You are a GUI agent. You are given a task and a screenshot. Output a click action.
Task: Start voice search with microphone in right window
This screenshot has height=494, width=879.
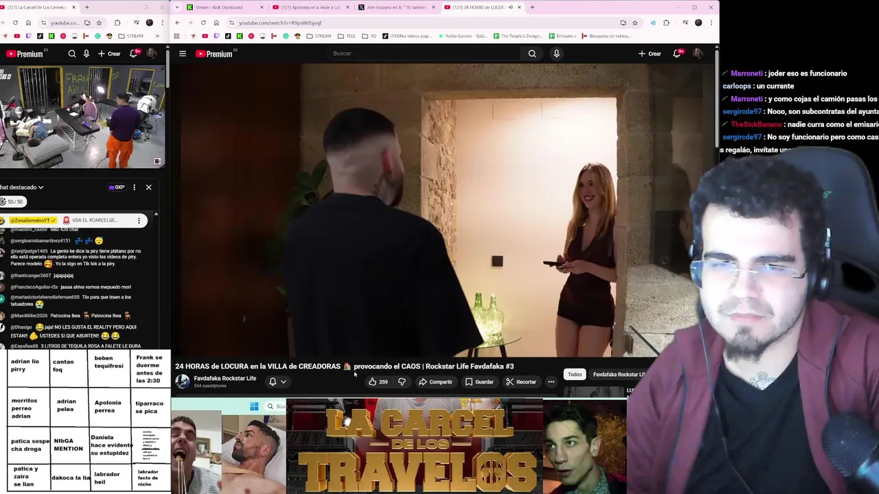(556, 54)
